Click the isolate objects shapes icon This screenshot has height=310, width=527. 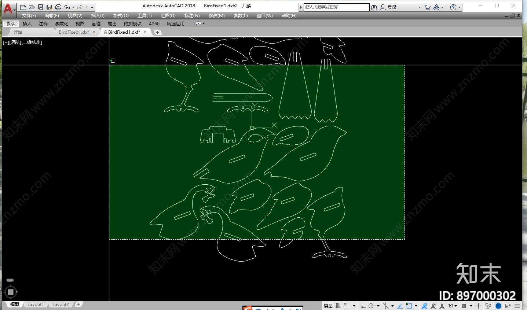click(488, 306)
